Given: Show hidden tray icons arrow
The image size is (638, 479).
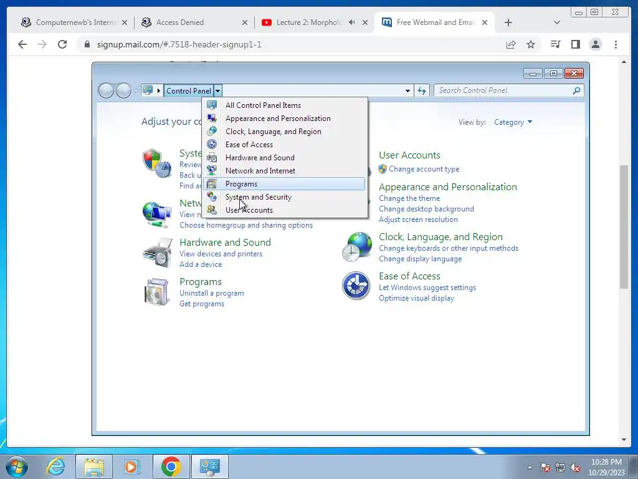Looking at the screenshot, I should click(530, 467).
